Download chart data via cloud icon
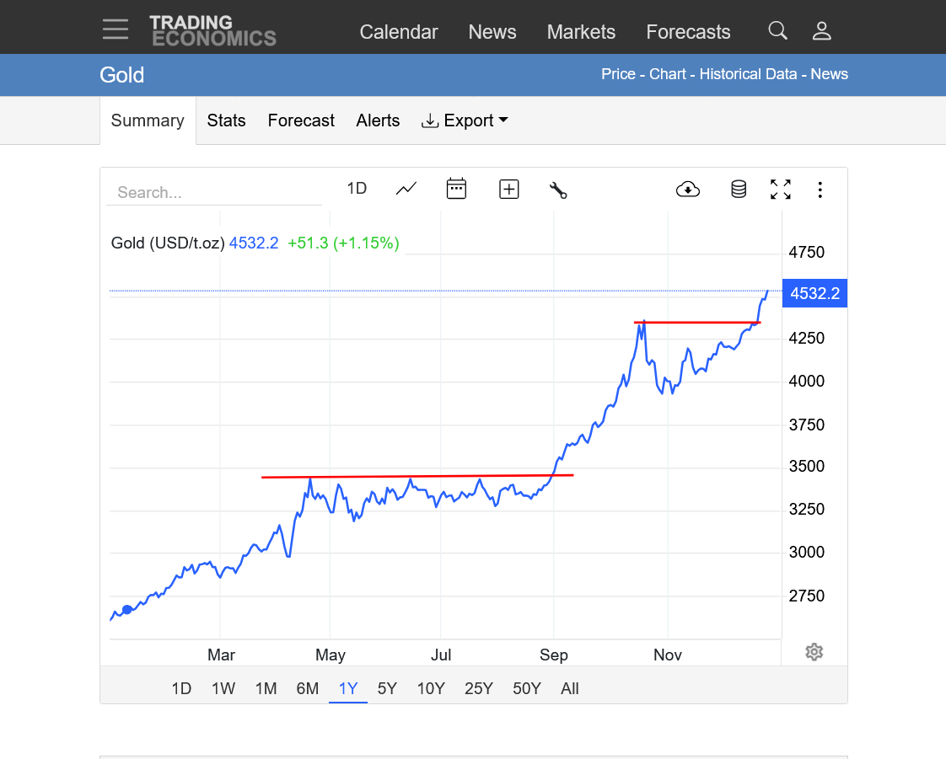The width and height of the screenshot is (946, 759). tap(688, 190)
